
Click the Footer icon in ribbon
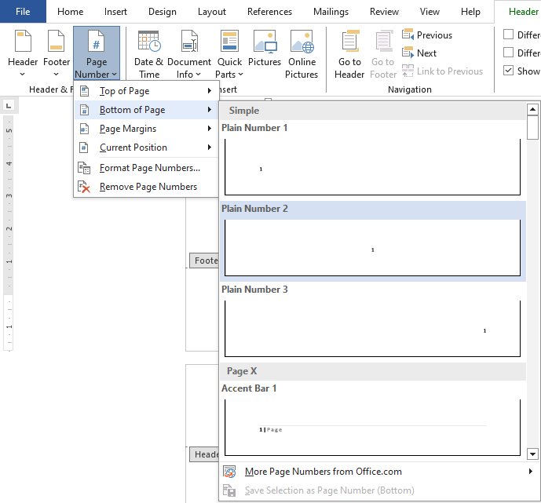57,41
